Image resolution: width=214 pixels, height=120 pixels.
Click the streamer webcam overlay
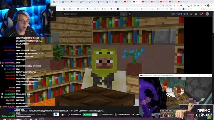pos(25,18)
